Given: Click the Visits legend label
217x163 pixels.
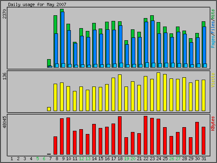Looking at the screenshot, I should pyautogui.click(x=213, y=80).
